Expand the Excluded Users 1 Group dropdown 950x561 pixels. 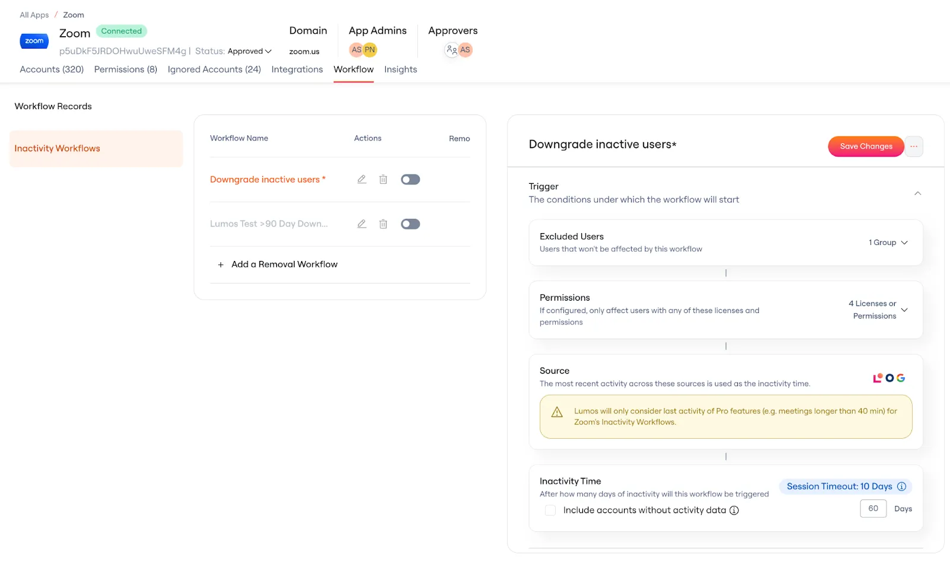[888, 243]
